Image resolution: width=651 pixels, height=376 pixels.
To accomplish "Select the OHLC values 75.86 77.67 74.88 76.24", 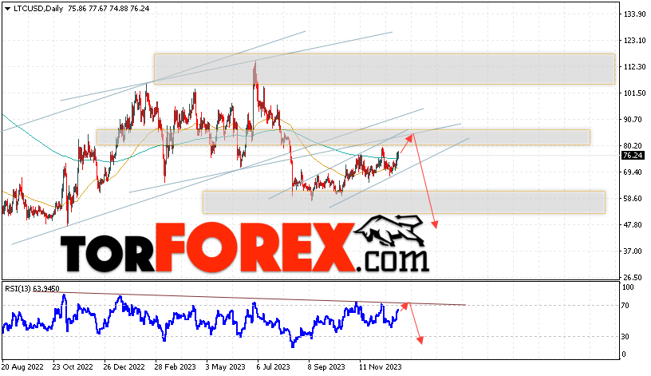I will tap(108, 8).
